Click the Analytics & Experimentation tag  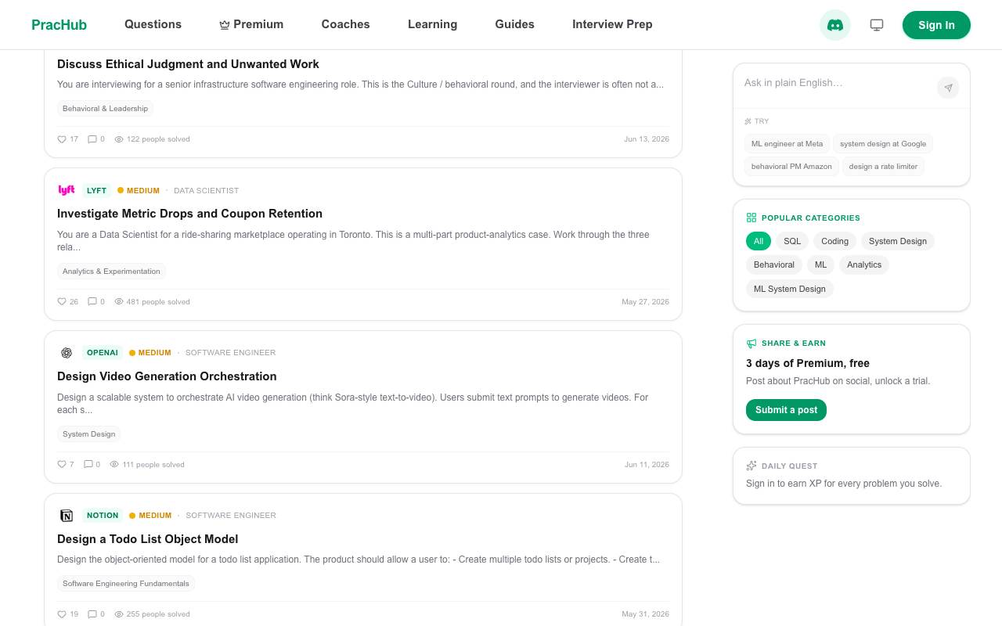(111, 272)
